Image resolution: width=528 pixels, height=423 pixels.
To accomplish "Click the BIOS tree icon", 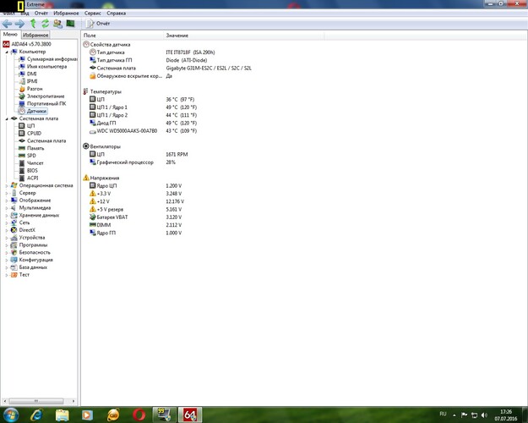I will pos(22,170).
